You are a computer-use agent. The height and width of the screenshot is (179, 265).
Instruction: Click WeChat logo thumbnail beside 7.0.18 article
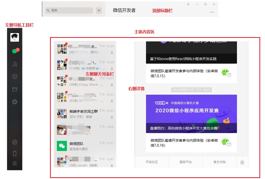coord(227,143)
